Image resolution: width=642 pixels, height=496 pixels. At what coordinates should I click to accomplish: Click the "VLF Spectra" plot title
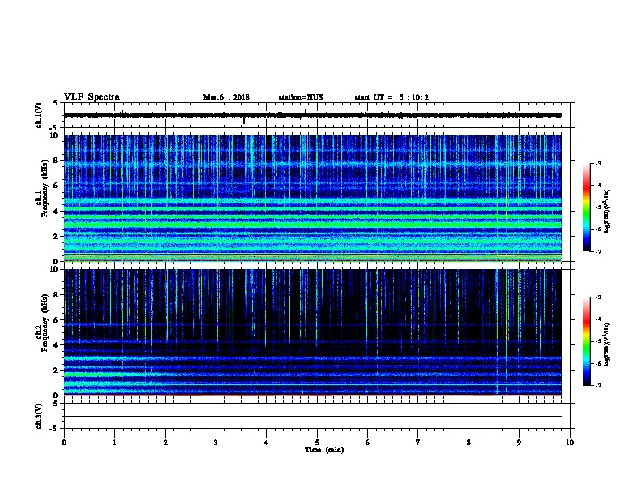[92, 97]
